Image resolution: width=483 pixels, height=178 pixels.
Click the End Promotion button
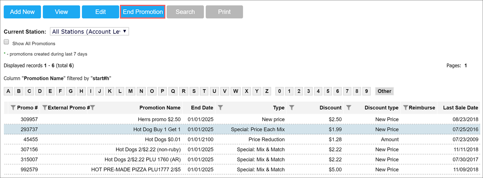pyautogui.click(x=143, y=12)
